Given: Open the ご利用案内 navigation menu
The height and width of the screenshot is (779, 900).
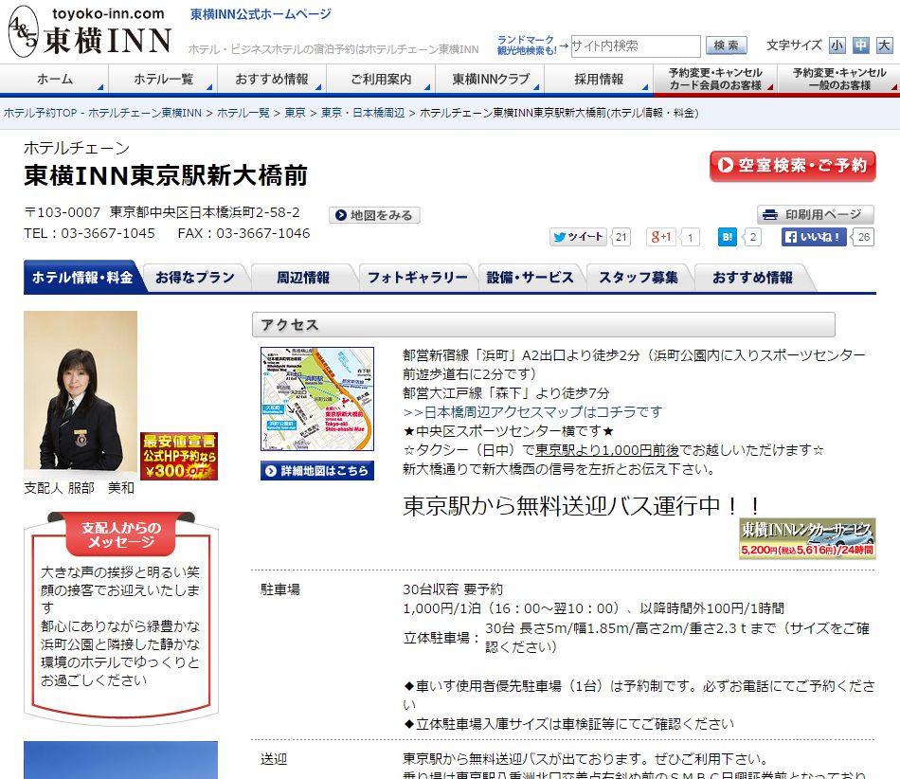Looking at the screenshot, I should (x=381, y=79).
